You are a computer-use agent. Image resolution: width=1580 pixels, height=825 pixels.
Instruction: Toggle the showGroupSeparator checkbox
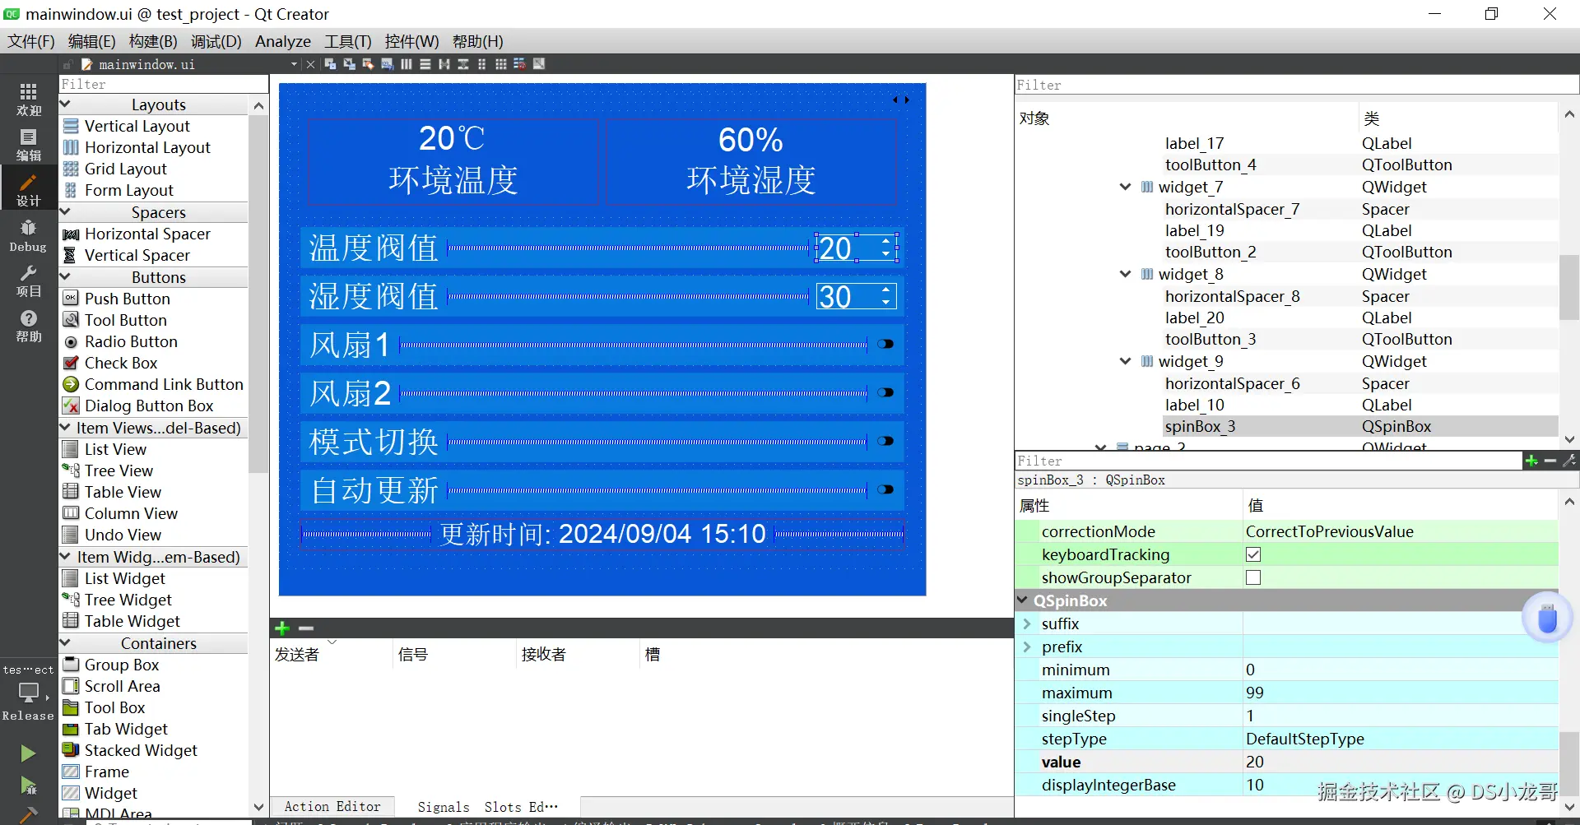point(1253,577)
